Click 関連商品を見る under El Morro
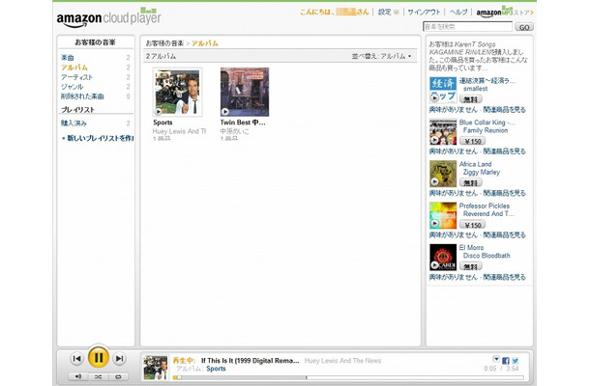 coord(504,277)
